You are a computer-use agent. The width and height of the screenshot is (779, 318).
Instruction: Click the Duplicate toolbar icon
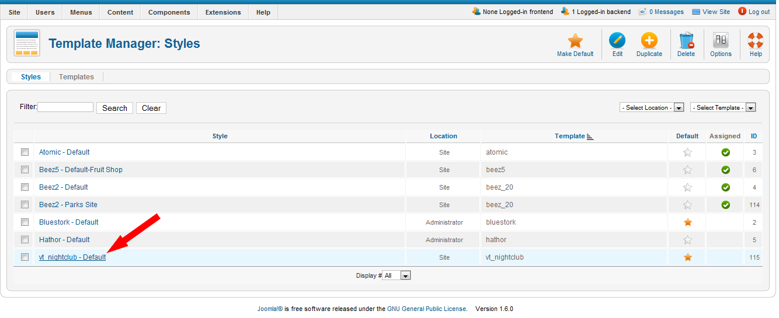[x=649, y=41]
